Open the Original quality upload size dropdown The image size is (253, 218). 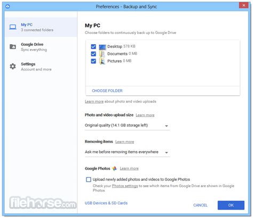(128, 125)
